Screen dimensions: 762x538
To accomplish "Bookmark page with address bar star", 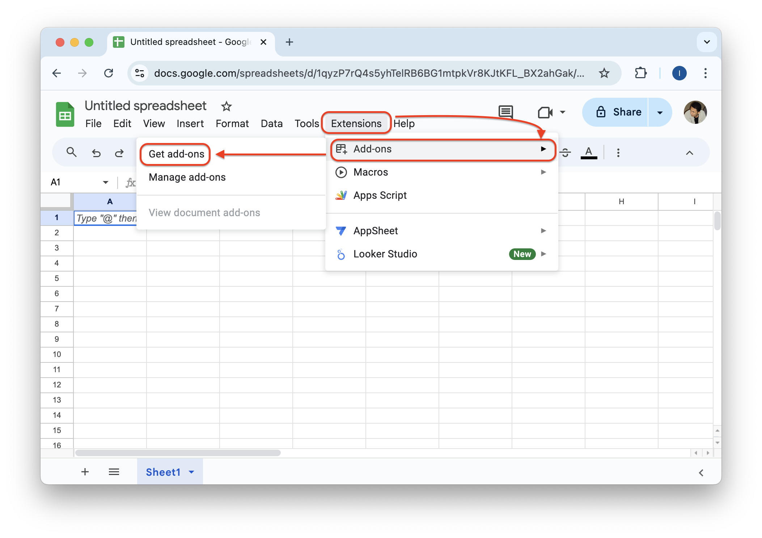I will pyautogui.click(x=604, y=73).
